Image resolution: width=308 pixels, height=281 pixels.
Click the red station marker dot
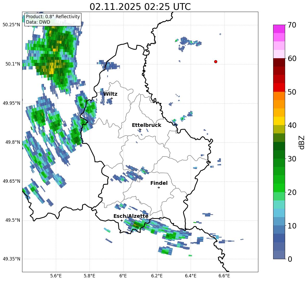coord(216,62)
